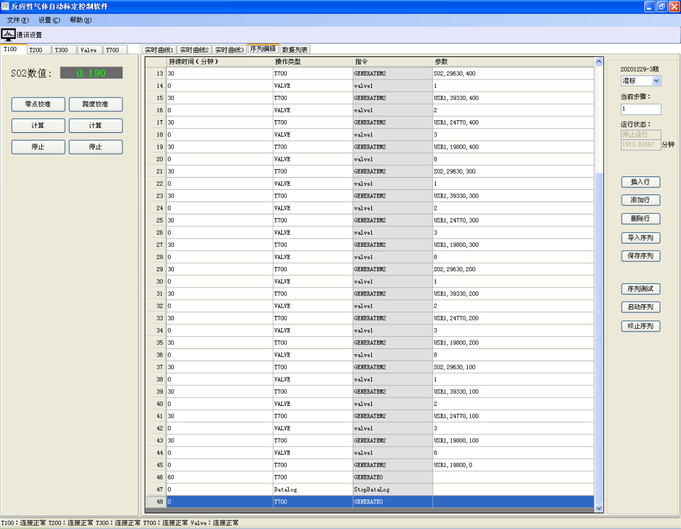The image size is (681, 529).
Task: Open the 帮助 menu
Action: click(x=80, y=20)
